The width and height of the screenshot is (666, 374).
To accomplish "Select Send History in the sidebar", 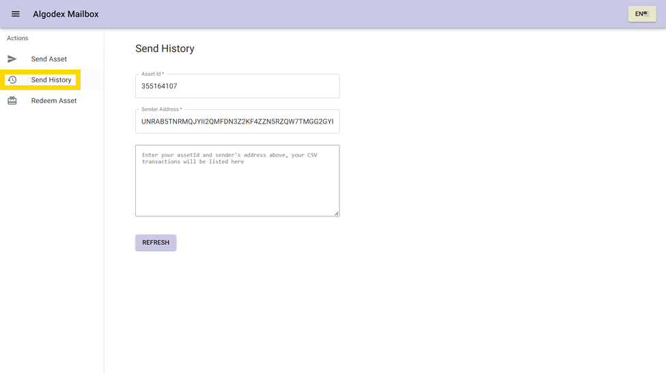I will coord(51,80).
